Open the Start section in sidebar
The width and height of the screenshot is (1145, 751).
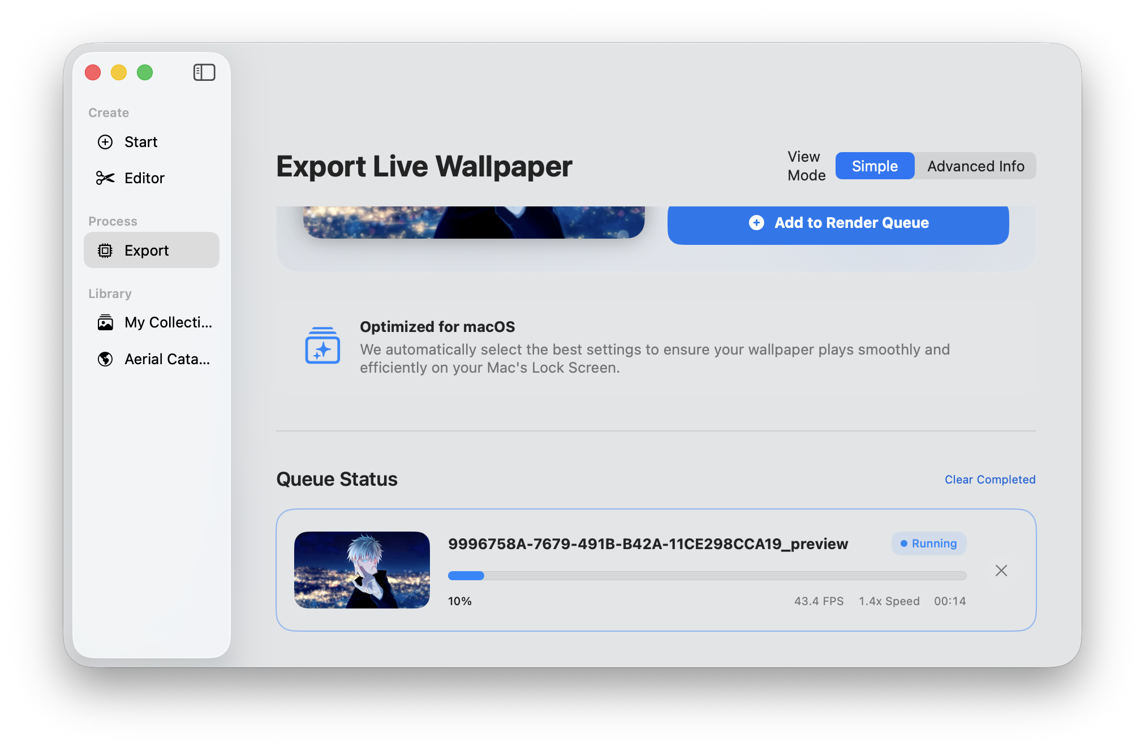(x=141, y=142)
